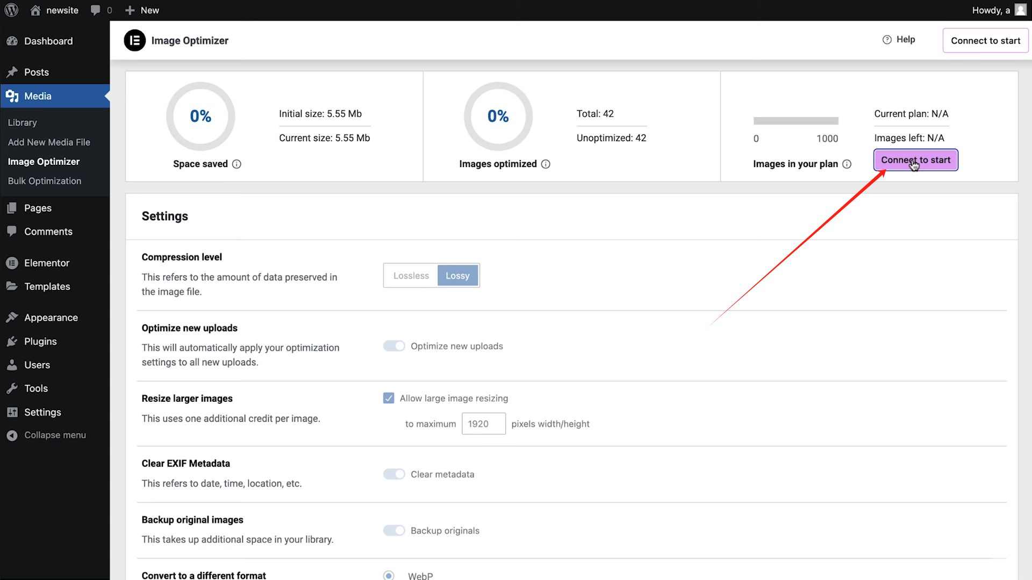Enable the Clear metadata toggle
Viewport: 1032px width, 580px height.
coord(394,474)
